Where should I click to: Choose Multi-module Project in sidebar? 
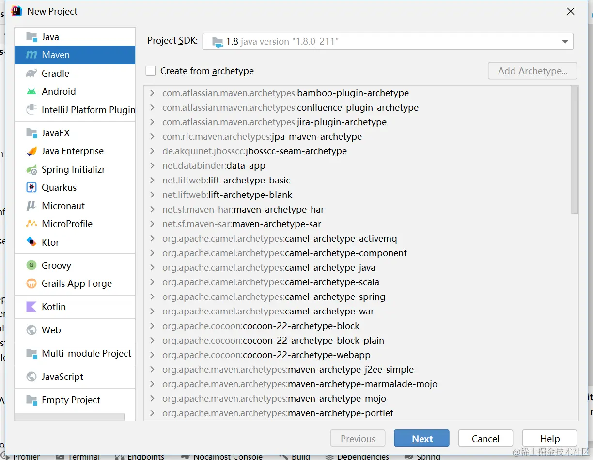click(86, 353)
